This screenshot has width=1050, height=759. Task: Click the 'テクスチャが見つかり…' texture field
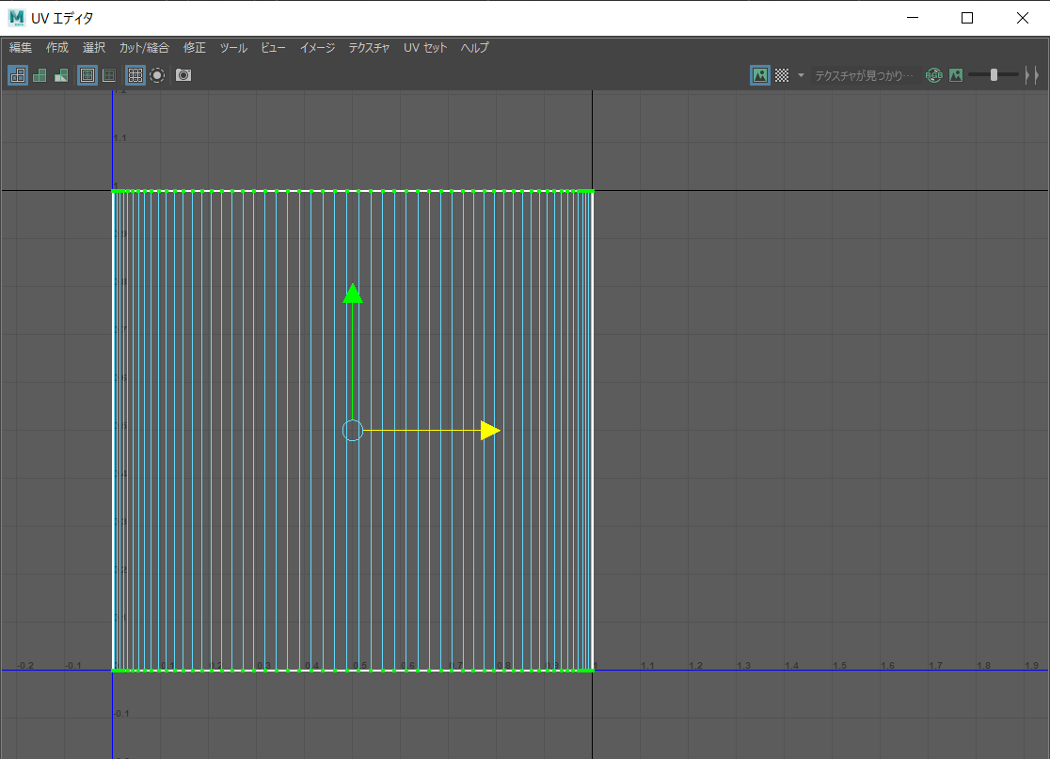(864, 75)
